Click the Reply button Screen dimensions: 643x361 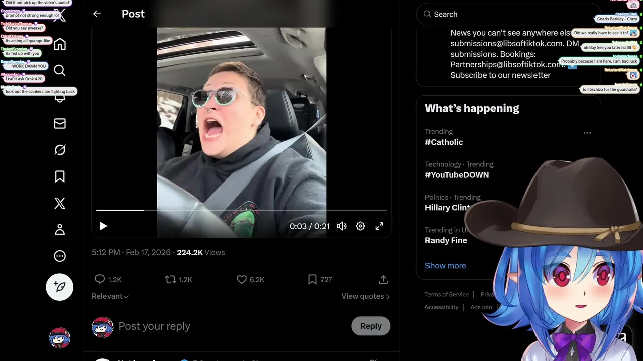click(x=371, y=326)
